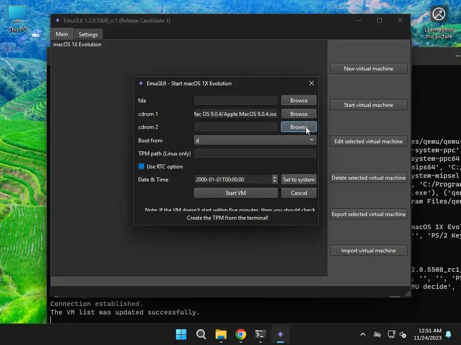Open the This PC desktop icon

[x=18, y=19]
